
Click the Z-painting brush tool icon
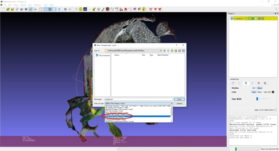103,9
